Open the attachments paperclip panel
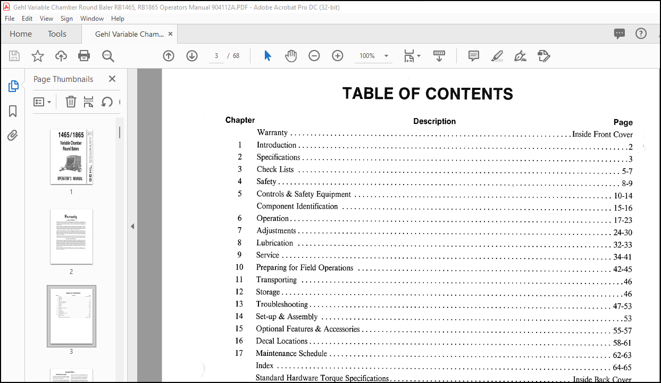The width and height of the screenshot is (661, 383). click(13, 136)
